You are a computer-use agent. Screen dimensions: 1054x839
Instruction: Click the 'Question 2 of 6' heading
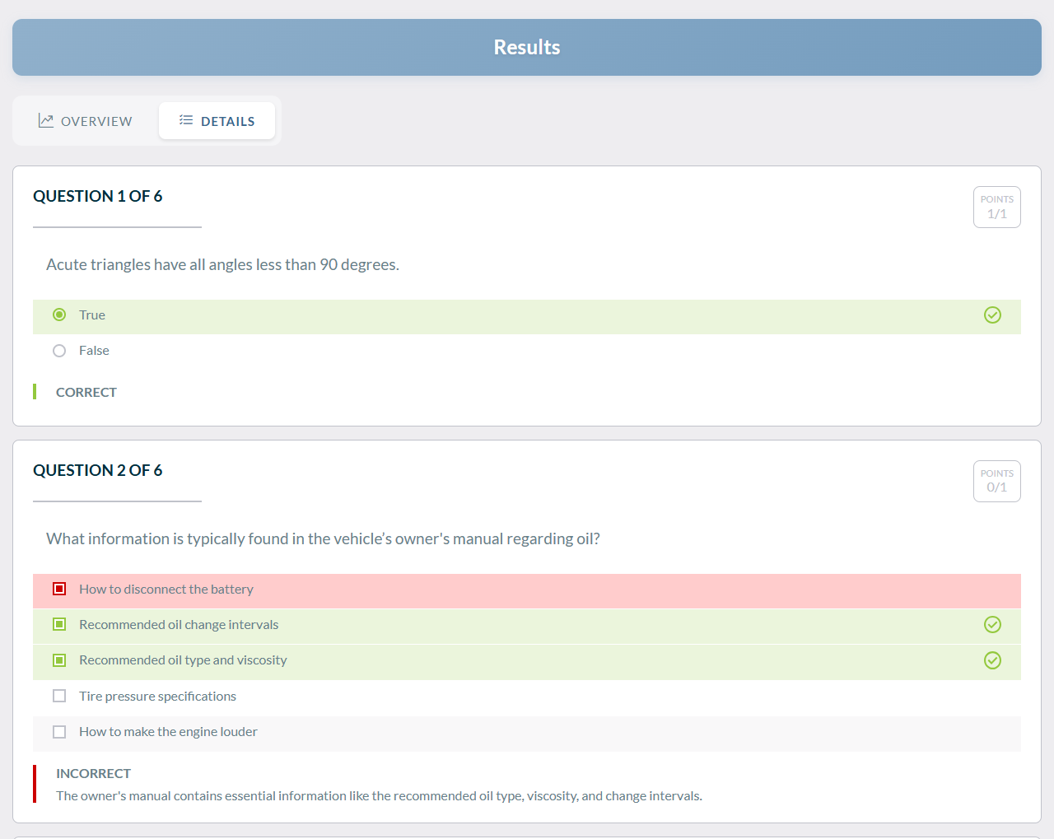[98, 470]
